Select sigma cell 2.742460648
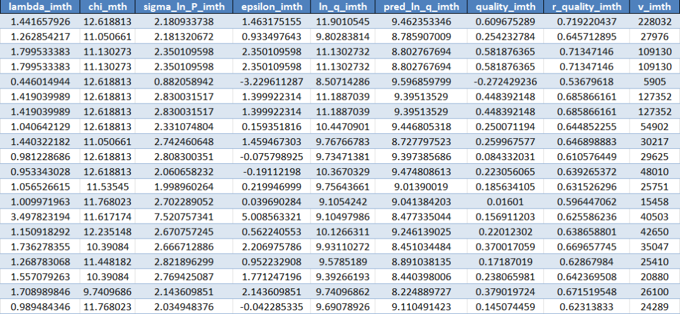This screenshot has width=680, height=314. [183, 141]
